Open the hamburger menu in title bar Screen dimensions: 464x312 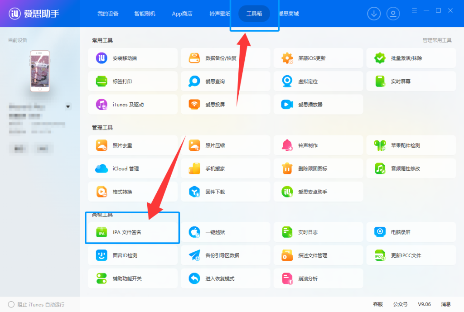[414, 10]
